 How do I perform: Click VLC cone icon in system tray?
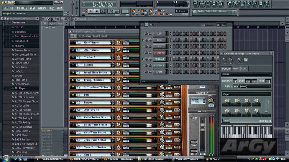(x=260, y=159)
